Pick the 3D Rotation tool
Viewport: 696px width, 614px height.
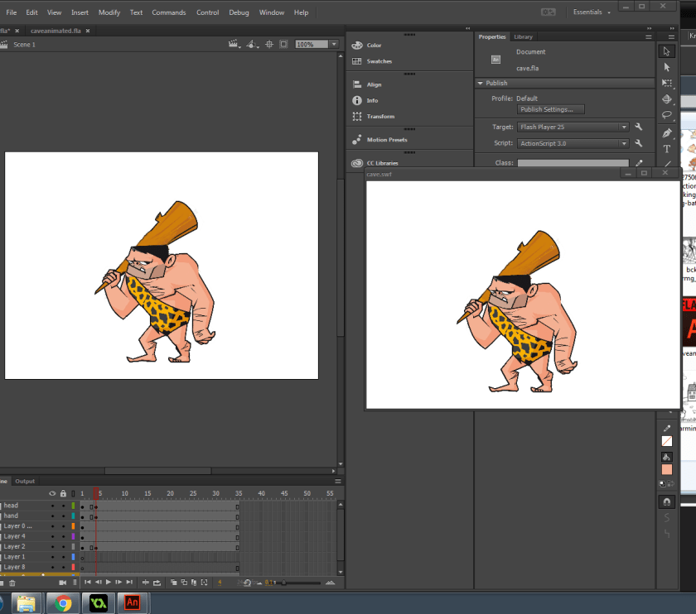click(x=667, y=99)
